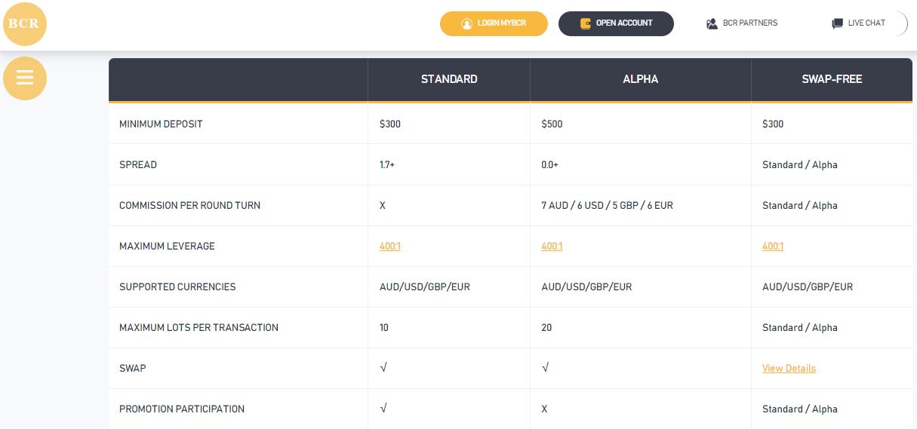Click View Details swap link
Screen dimensions: 917x429
789,369
